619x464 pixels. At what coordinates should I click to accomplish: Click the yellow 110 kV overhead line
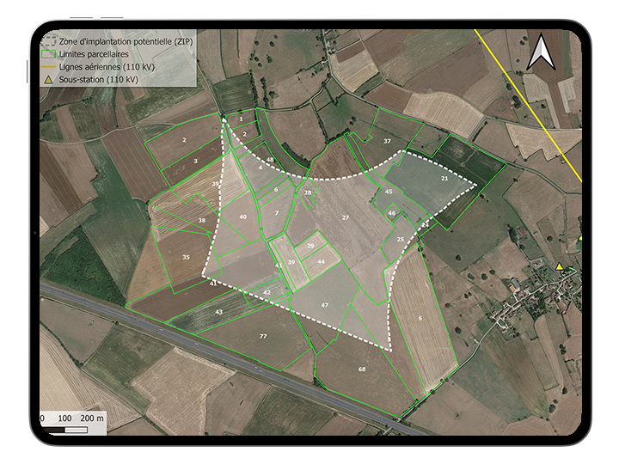click(534, 103)
